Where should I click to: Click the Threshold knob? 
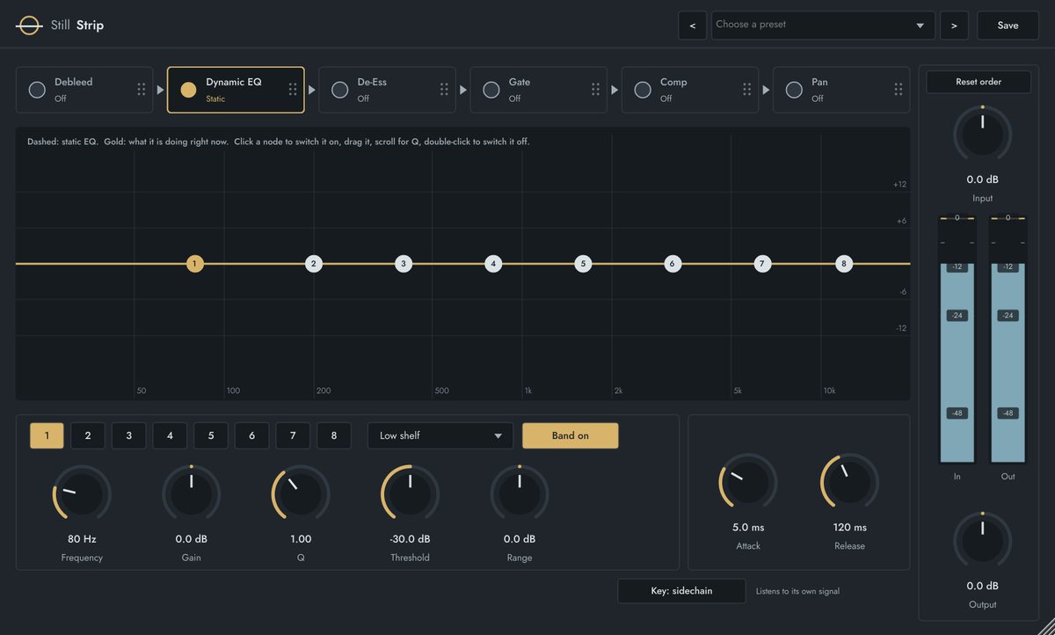[410, 494]
